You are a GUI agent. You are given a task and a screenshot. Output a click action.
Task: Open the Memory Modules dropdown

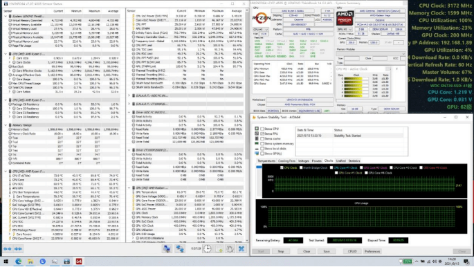[371, 53]
